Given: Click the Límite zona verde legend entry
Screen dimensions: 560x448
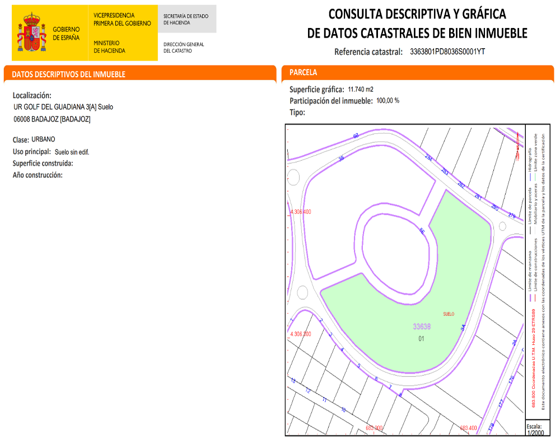Looking at the screenshot, I should coord(536,151).
